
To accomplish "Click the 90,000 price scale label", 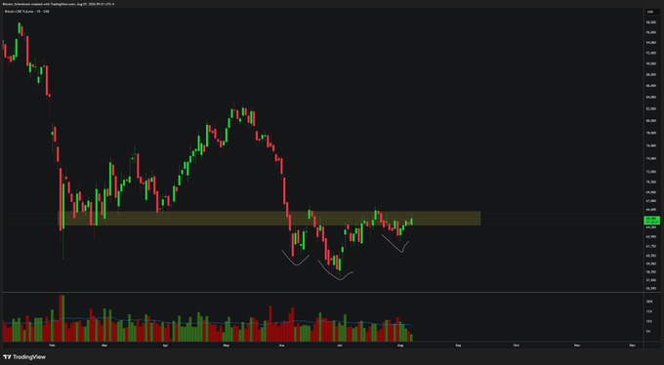I will pyautogui.click(x=651, y=63).
